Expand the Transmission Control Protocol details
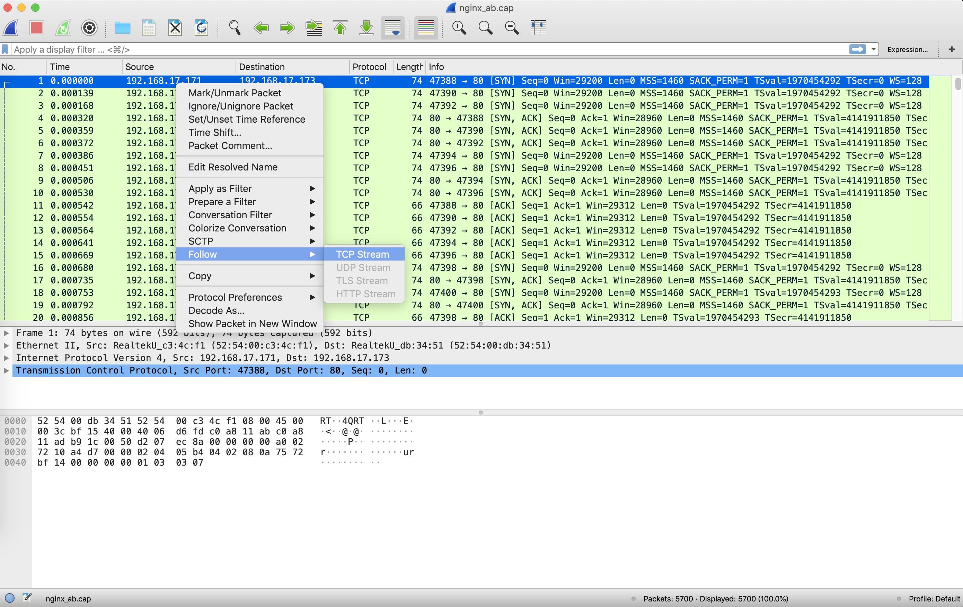 [6, 371]
